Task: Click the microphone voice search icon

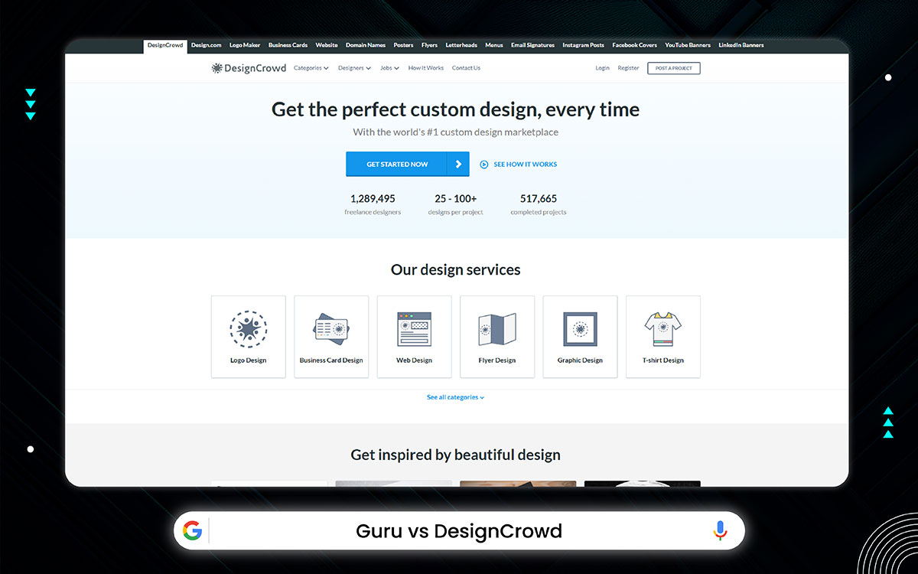Action: tap(720, 530)
